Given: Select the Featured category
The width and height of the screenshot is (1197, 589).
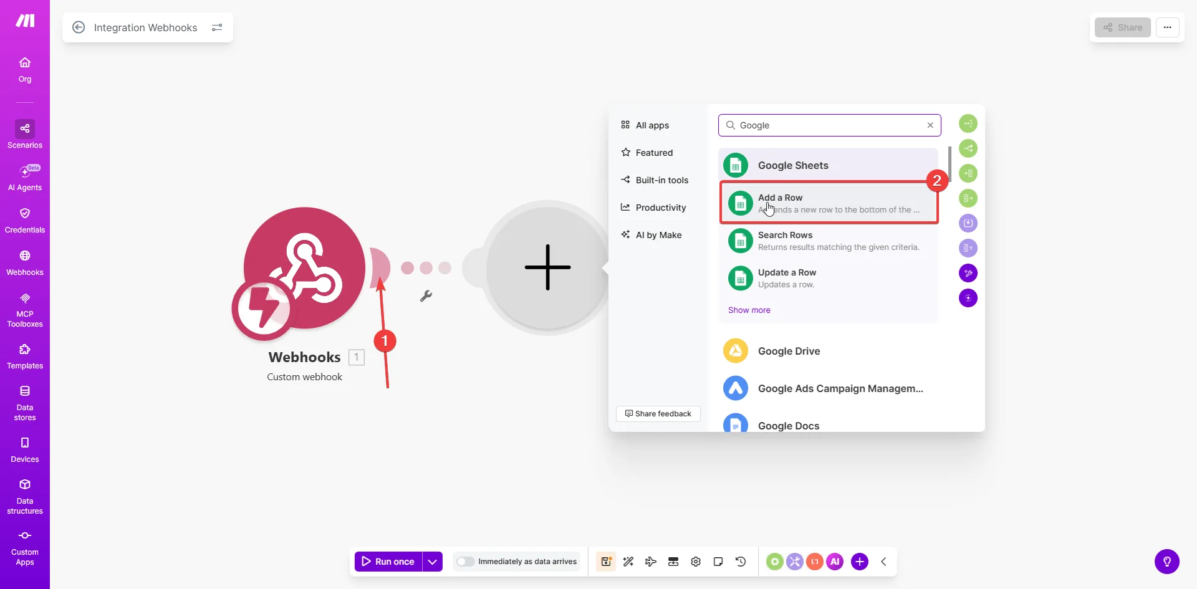Looking at the screenshot, I should point(647,153).
